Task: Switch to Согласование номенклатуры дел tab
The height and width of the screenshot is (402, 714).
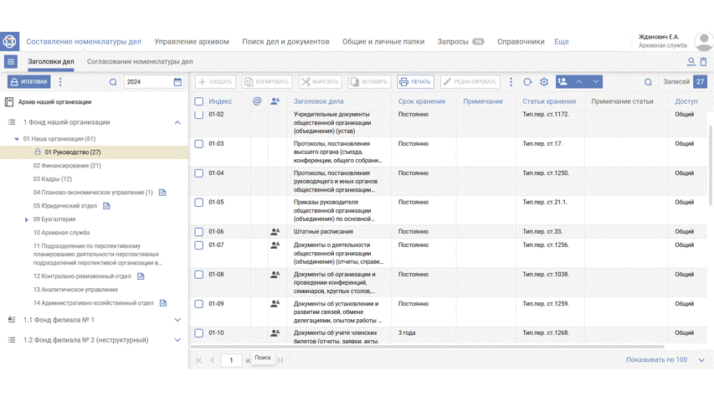Action: (x=140, y=62)
